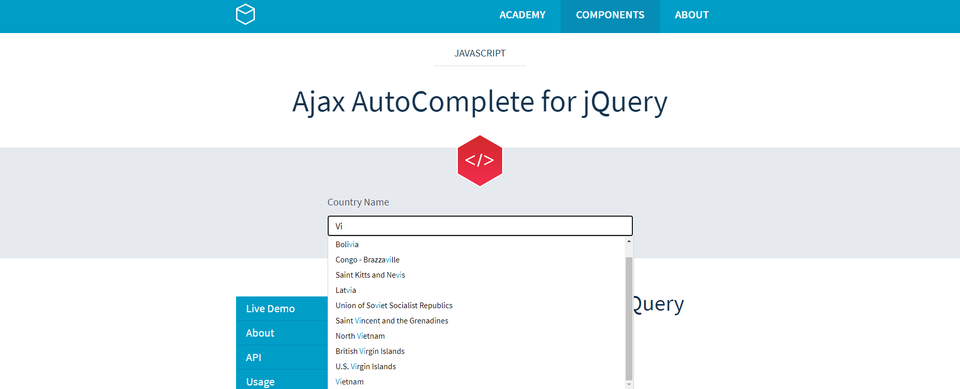Click the cube logo in header
The width and height of the screenshot is (960, 389).
coord(245,14)
